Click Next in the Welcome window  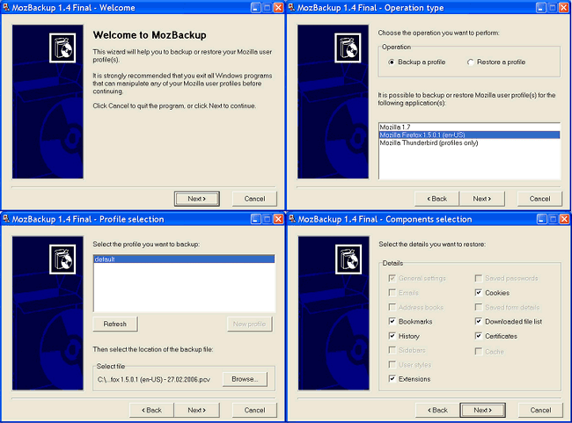(197, 199)
